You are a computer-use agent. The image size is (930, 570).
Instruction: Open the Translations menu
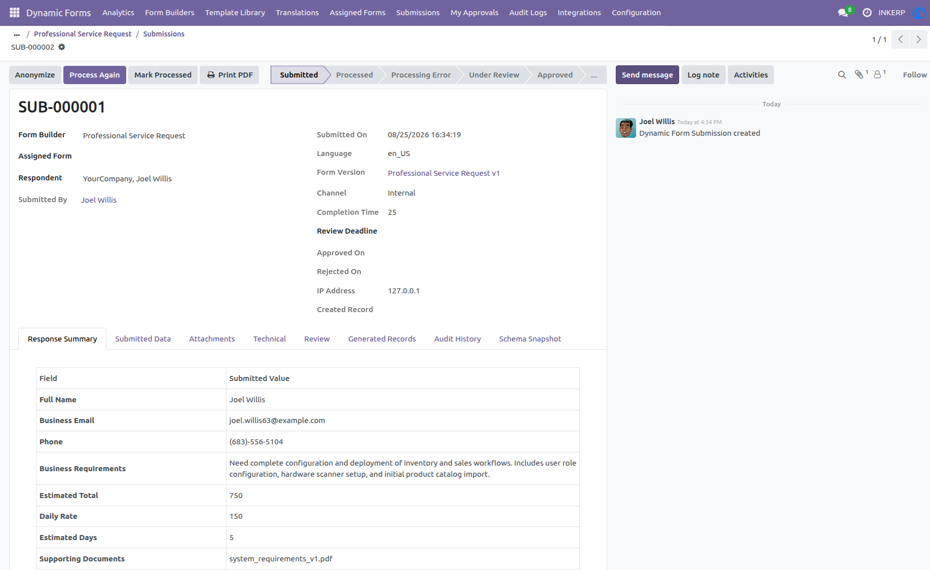click(x=297, y=13)
